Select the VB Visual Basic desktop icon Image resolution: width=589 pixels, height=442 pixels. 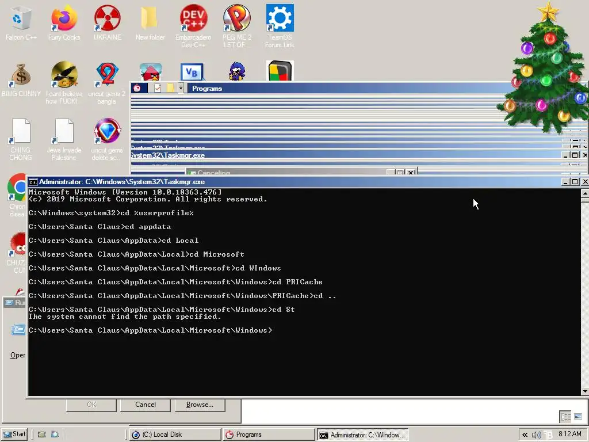point(192,72)
